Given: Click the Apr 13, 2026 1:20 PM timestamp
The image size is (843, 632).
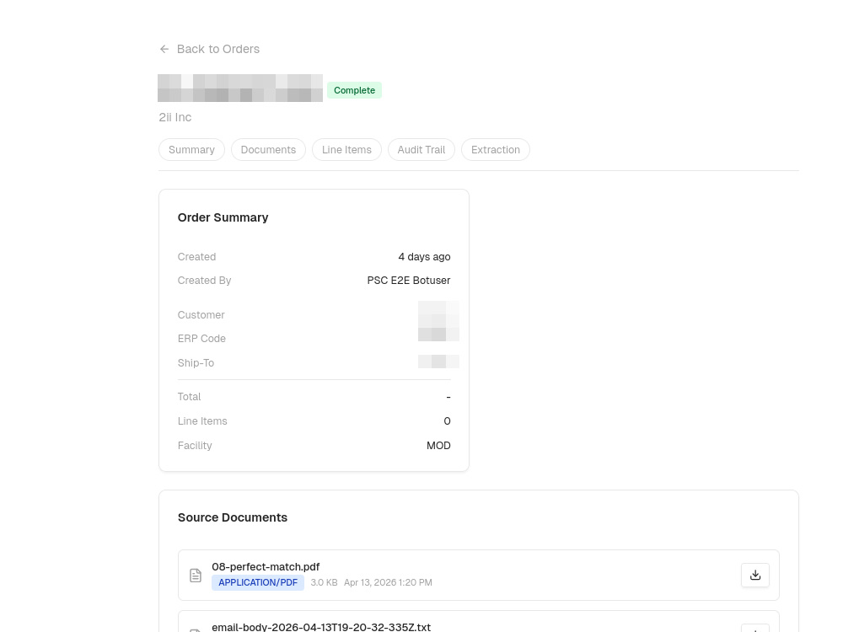Looking at the screenshot, I should point(388,582).
